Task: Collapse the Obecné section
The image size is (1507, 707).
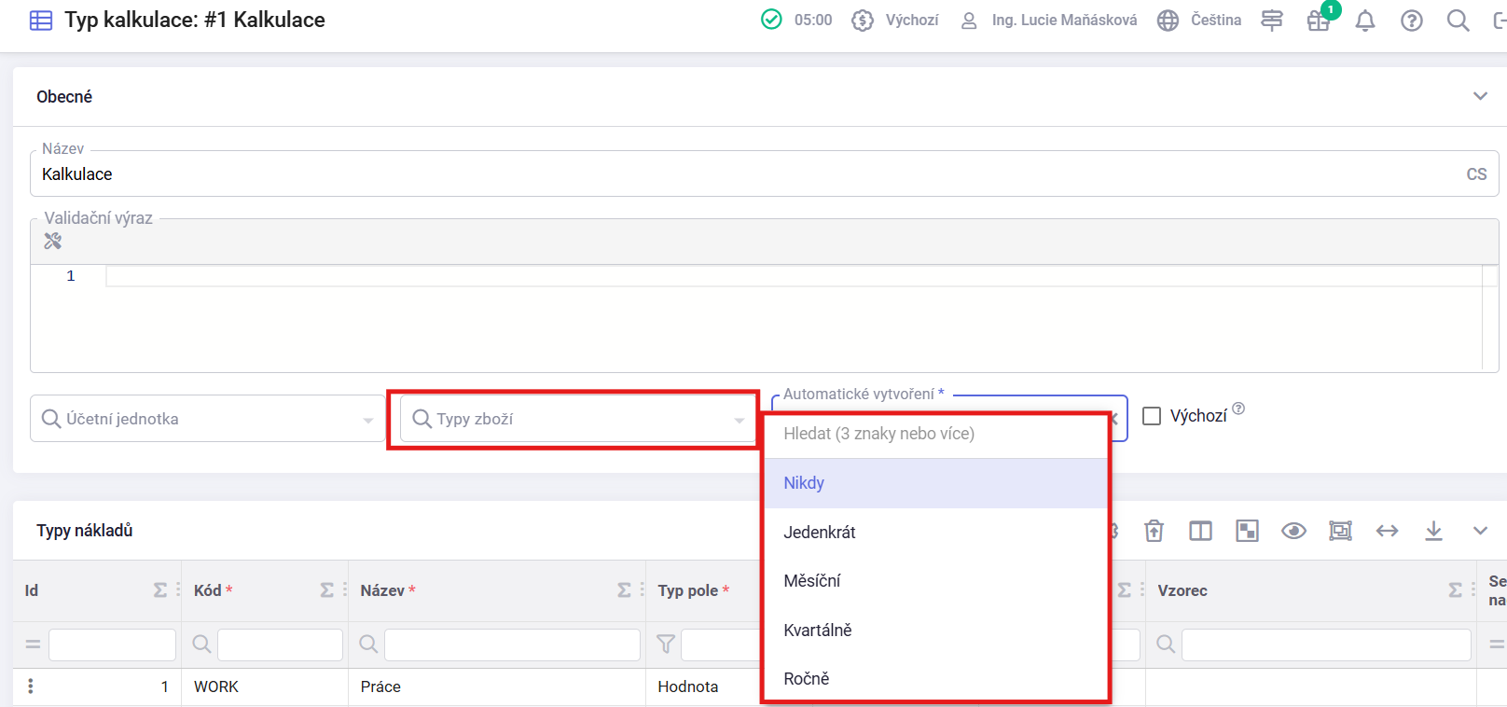Action: [1480, 96]
